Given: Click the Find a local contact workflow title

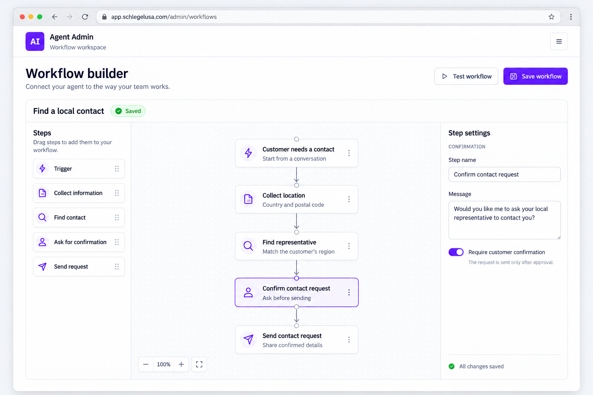Looking at the screenshot, I should point(68,111).
